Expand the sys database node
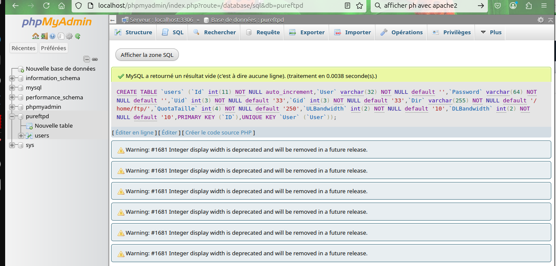Viewport: 556px width, 266px height. (12, 145)
